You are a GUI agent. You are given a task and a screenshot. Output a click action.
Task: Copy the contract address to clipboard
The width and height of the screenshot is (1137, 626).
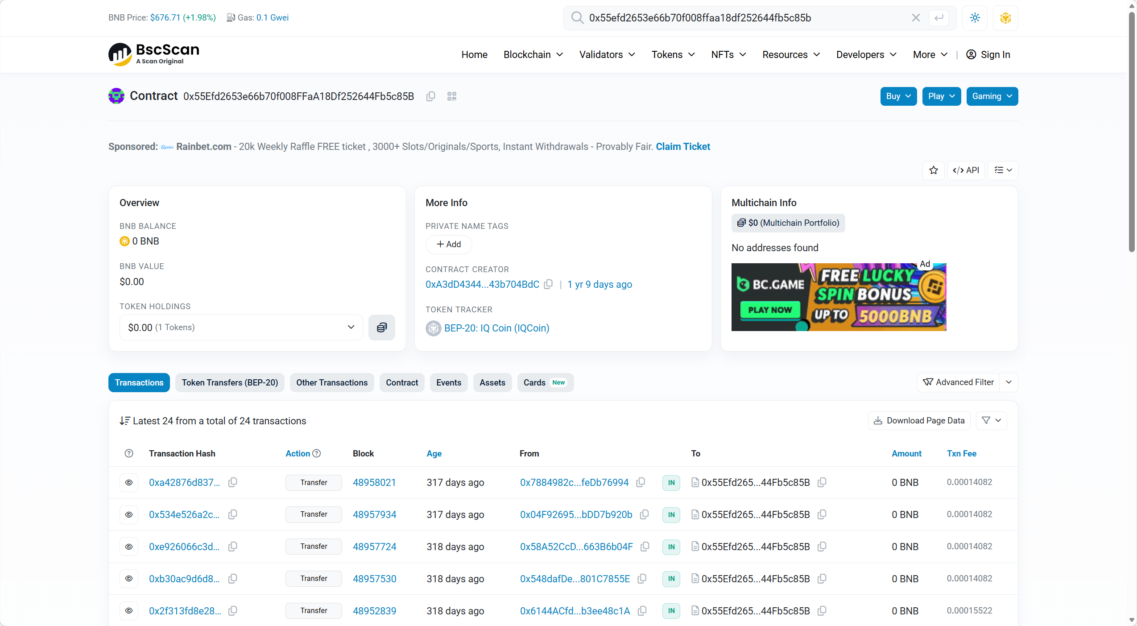click(x=430, y=96)
